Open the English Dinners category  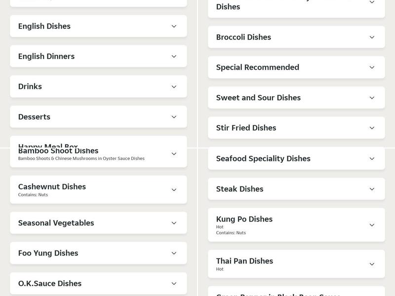99,56
